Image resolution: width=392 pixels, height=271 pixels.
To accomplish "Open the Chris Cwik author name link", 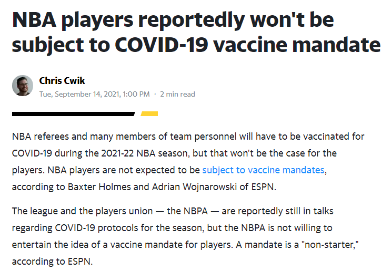I will [x=62, y=80].
